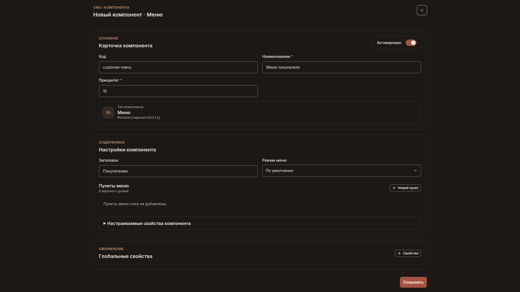Click the Настройки компонента heading

click(127, 150)
